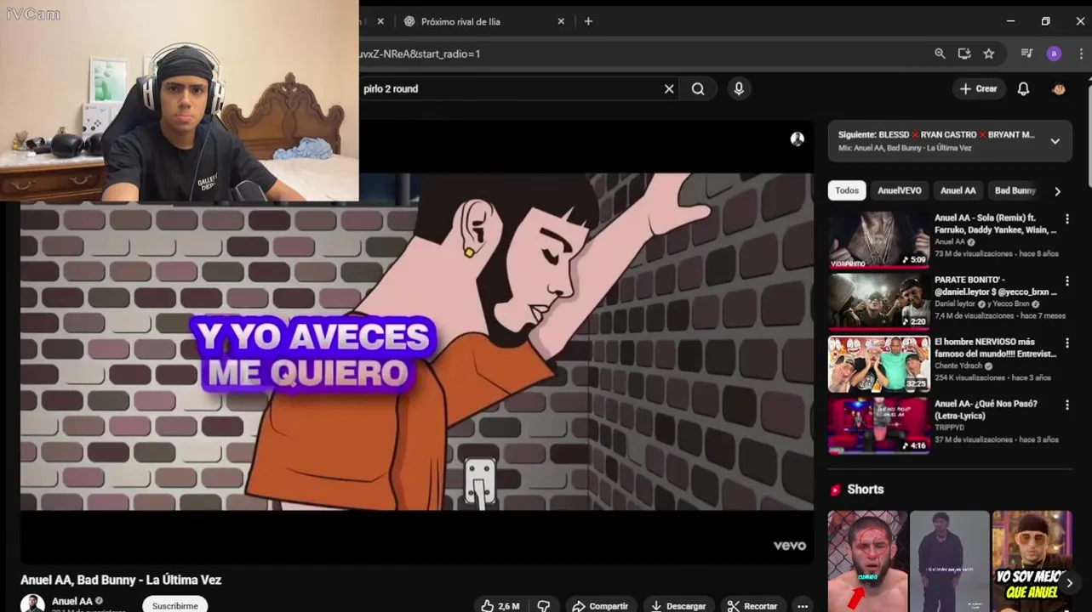Image resolution: width=1092 pixels, height=612 pixels.
Task: Open options menu for PARATE BONITO video
Action: coord(1066,281)
